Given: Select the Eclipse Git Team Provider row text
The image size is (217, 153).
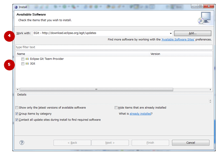Looking at the screenshot, I should [47, 59].
